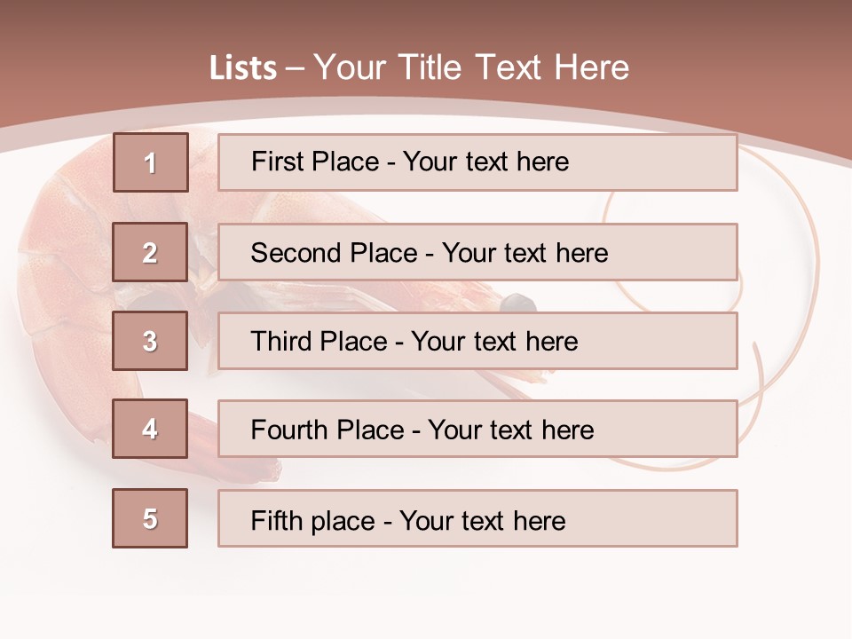
Task: Click the words 'Fourth Place' in fourth bar
Action: pos(327,430)
